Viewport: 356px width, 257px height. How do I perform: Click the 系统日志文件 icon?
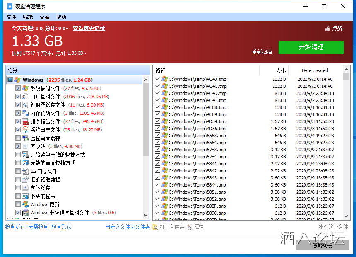[25, 130]
